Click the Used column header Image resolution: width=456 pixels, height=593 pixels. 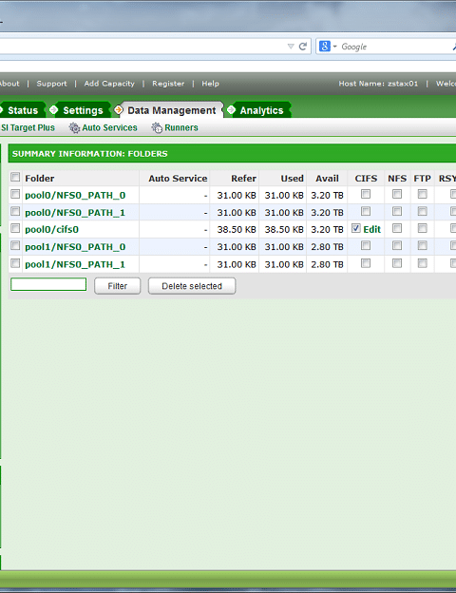tap(293, 178)
